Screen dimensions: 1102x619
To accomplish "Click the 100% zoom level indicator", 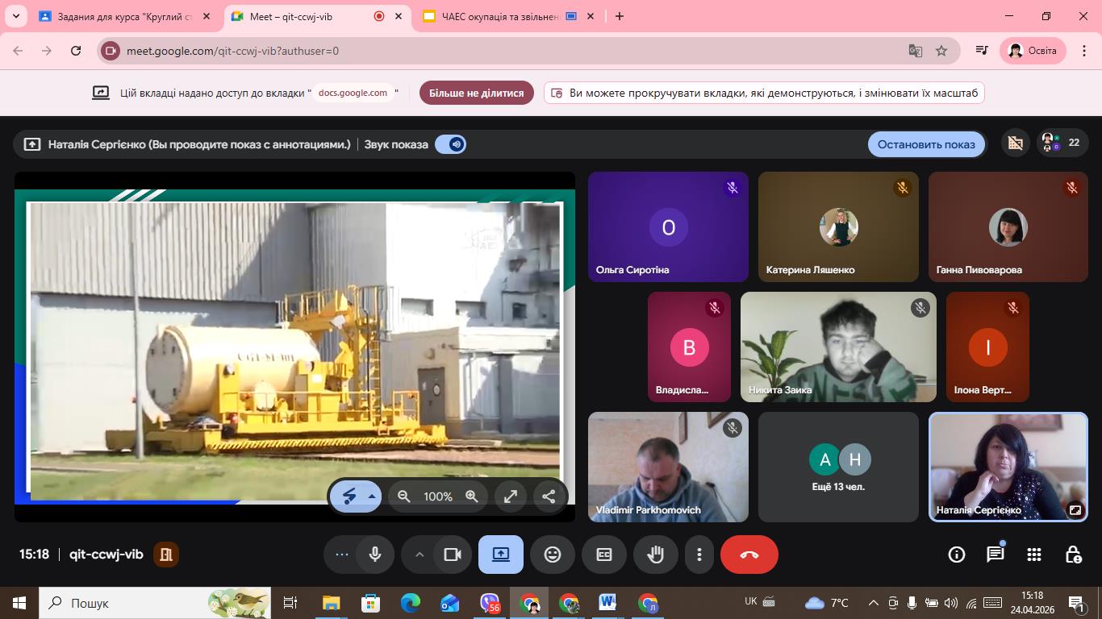I will [438, 496].
